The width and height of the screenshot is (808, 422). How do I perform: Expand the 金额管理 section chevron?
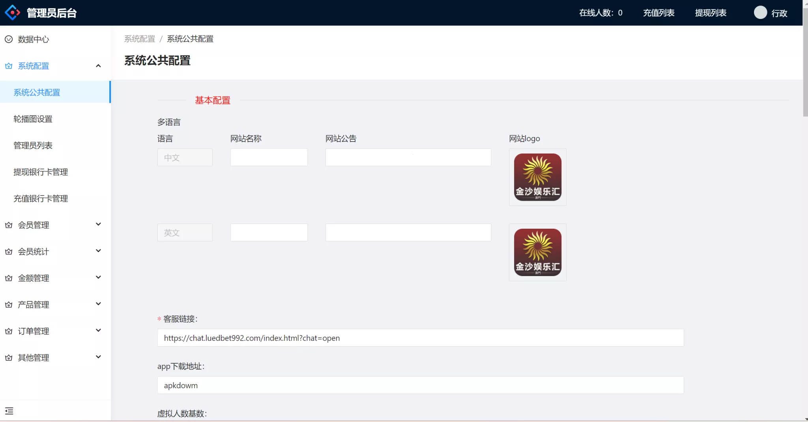pyautogui.click(x=99, y=276)
